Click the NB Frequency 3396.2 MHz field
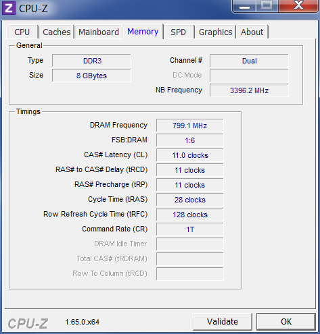The image size is (320, 334). (x=249, y=90)
